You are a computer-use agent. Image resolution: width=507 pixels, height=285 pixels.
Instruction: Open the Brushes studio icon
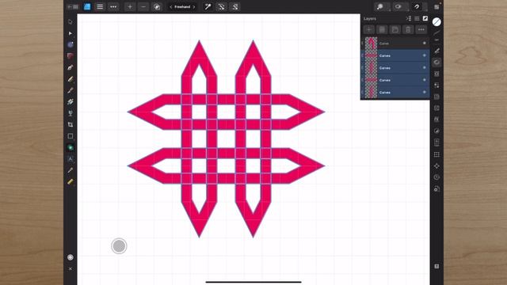click(436, 51)
